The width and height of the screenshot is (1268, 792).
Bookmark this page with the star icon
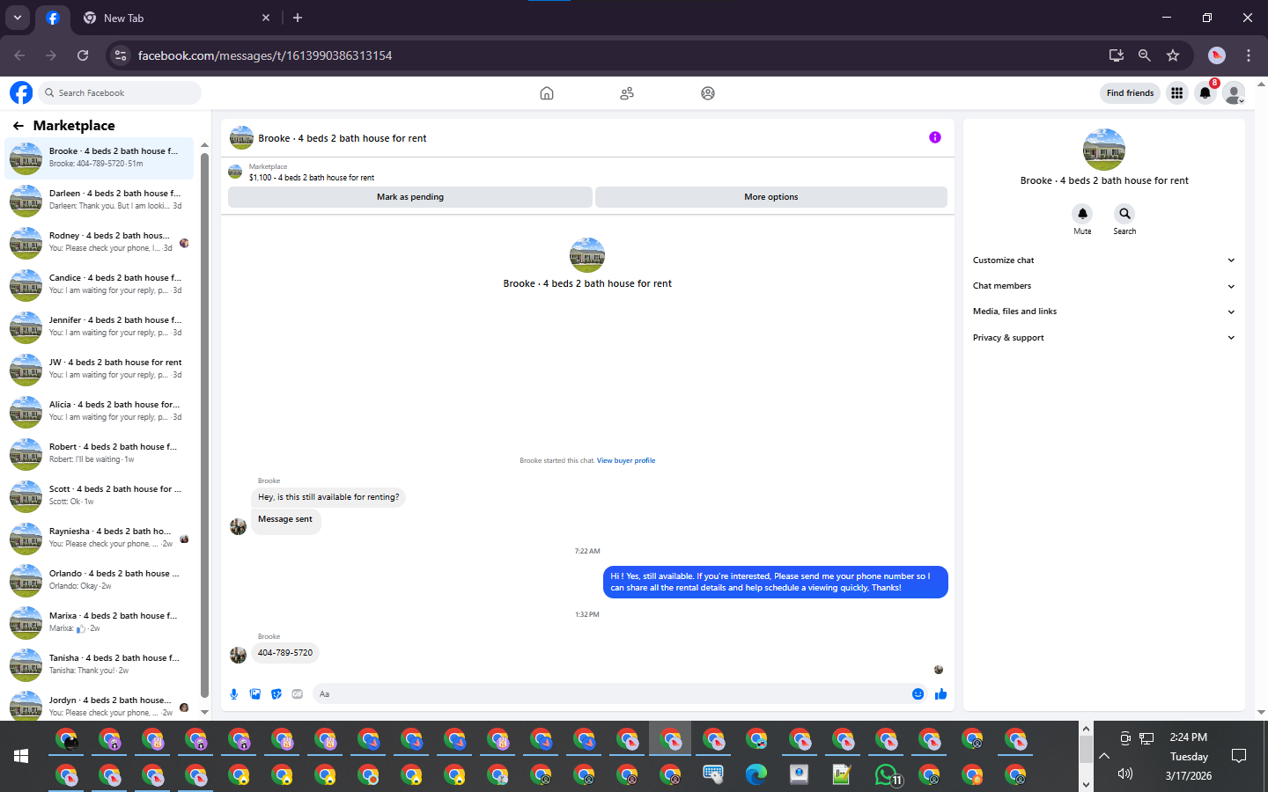pyautogui.click(x=1173, y=55)
